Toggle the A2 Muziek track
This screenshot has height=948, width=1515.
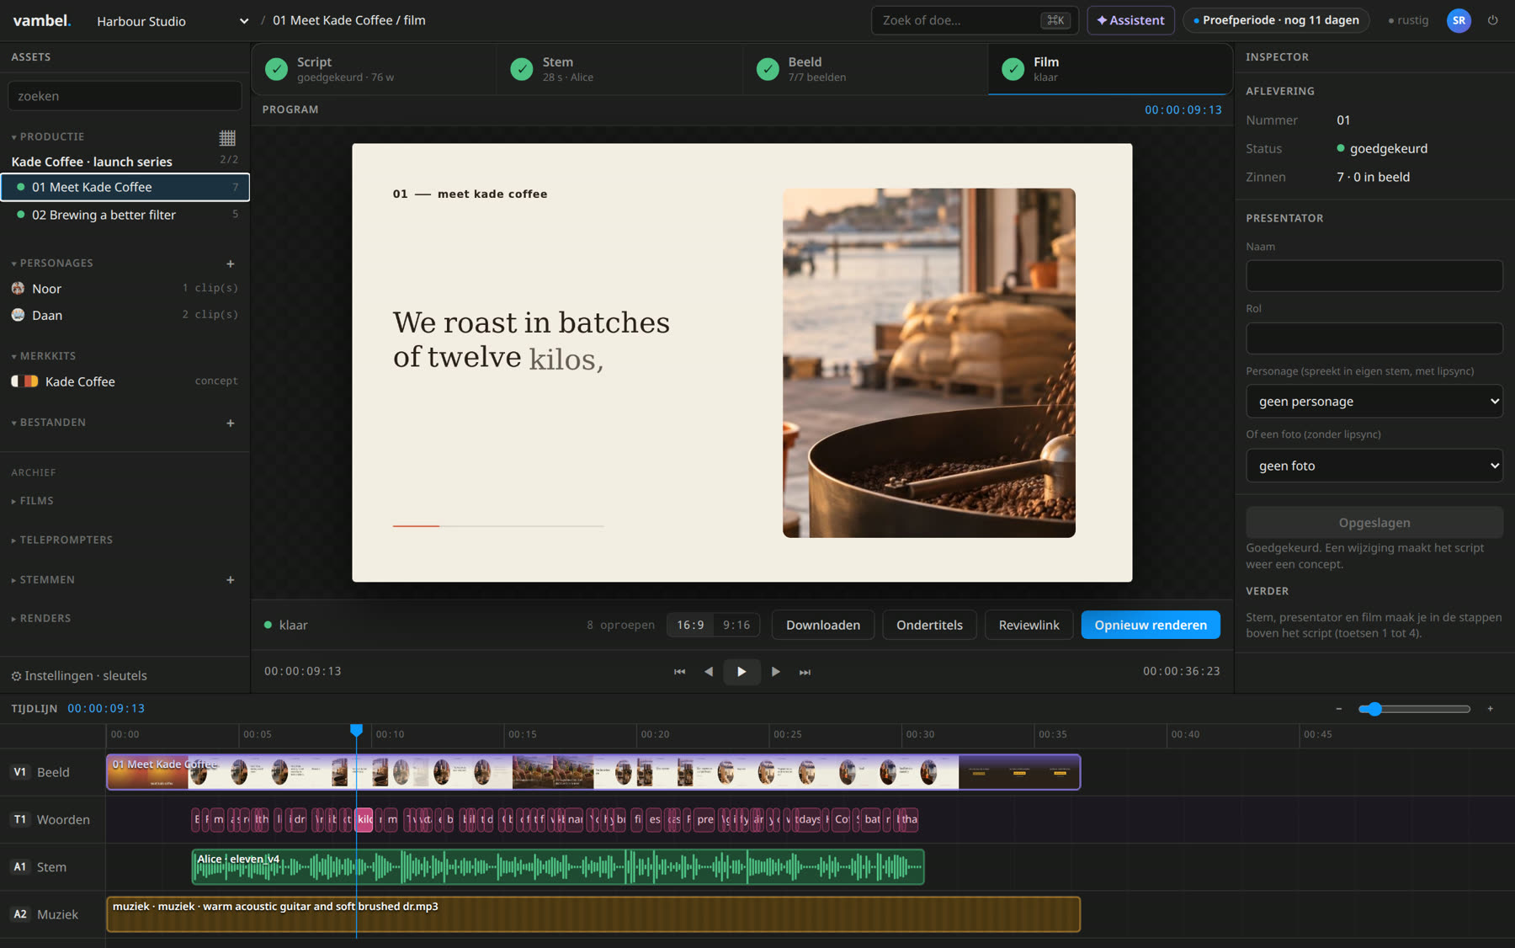20,914
